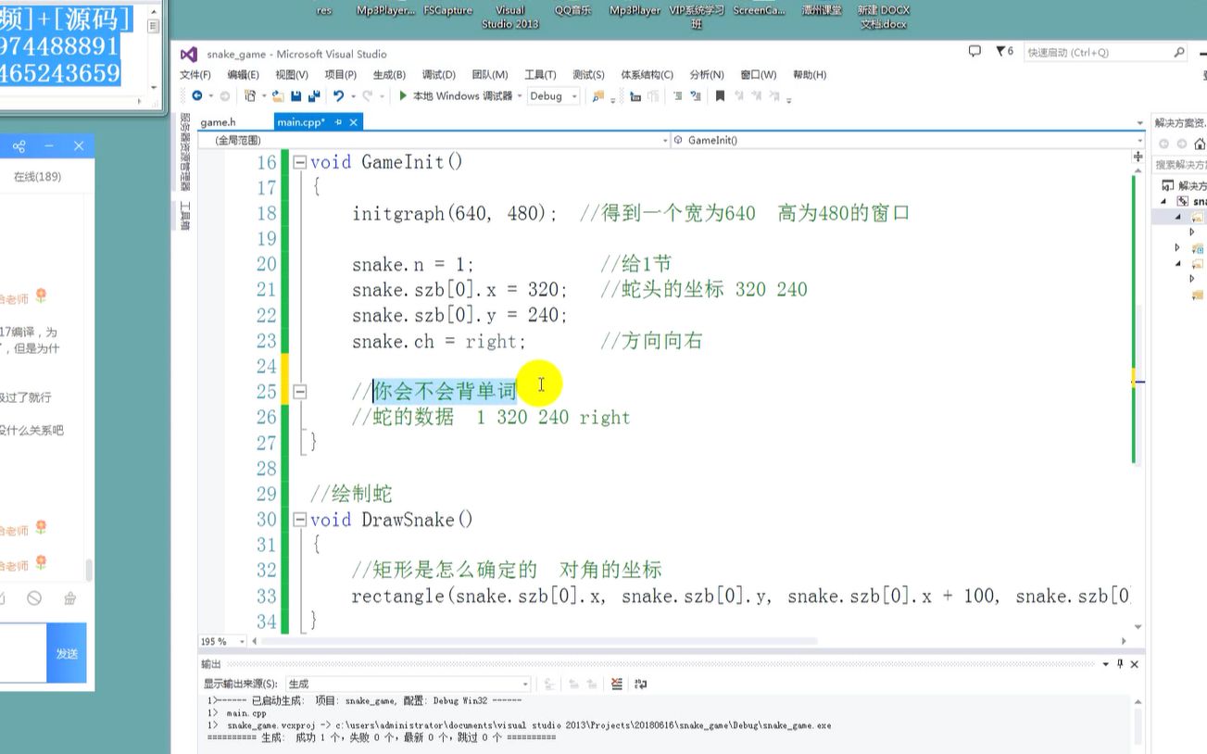Pin the output panel with auto-hide icon
Image resolution: width=1207 pixels, height=754 pixels.
click(1119, 664)
